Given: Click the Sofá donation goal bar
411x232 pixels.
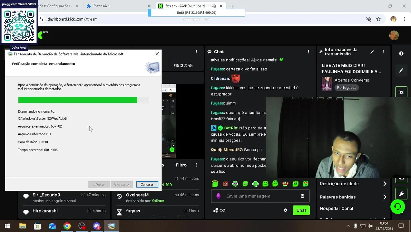Looking at the screenshot, I should (x=197, y=13).
